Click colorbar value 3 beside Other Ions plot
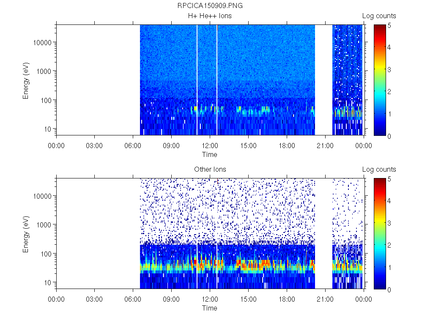 (x=389, y=223)
